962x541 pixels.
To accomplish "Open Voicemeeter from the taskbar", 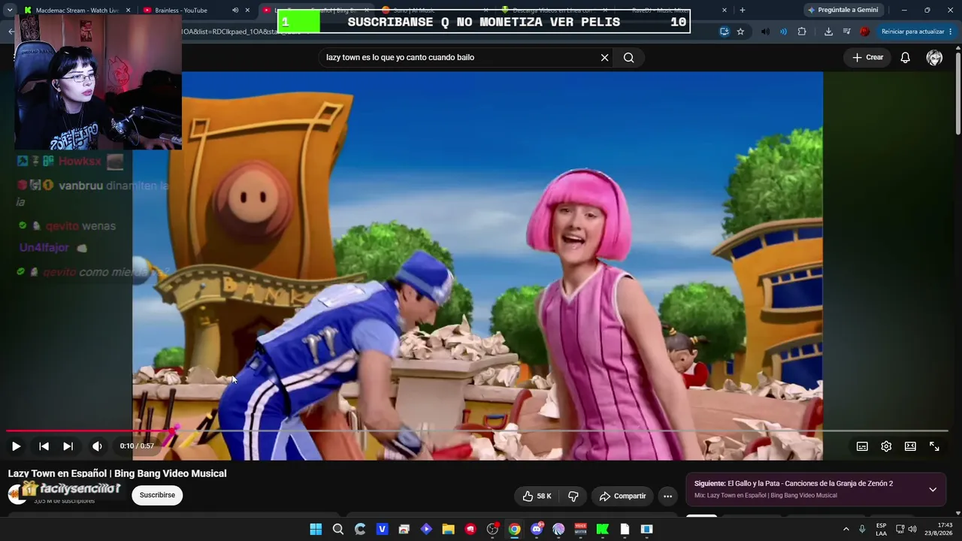I will point(580,529).
